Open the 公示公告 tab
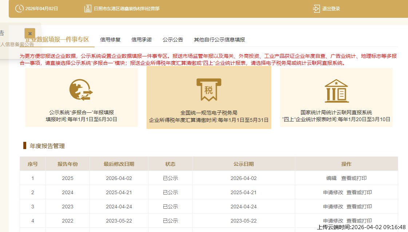 pyautogui.click(x=173, y=40)
